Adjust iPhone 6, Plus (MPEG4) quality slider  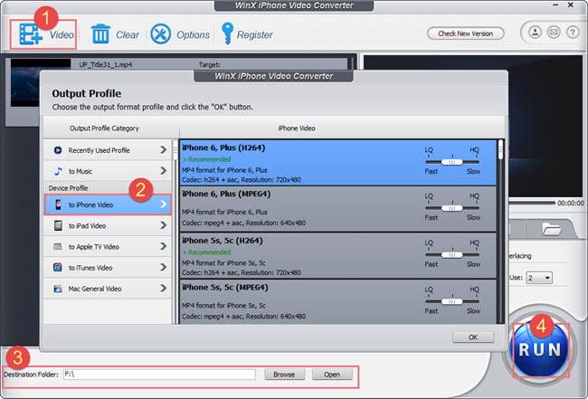(452, 208)
